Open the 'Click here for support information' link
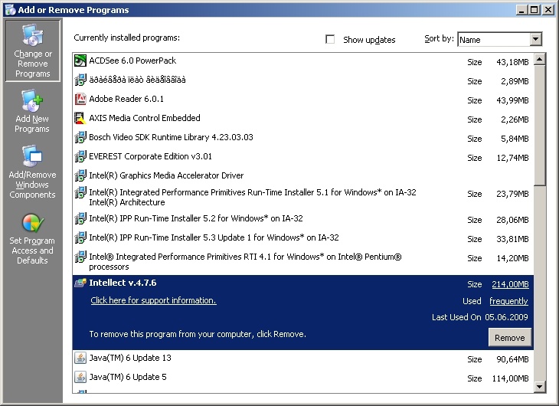This screenshot has height=406, width=559. (x=153, y=300)
